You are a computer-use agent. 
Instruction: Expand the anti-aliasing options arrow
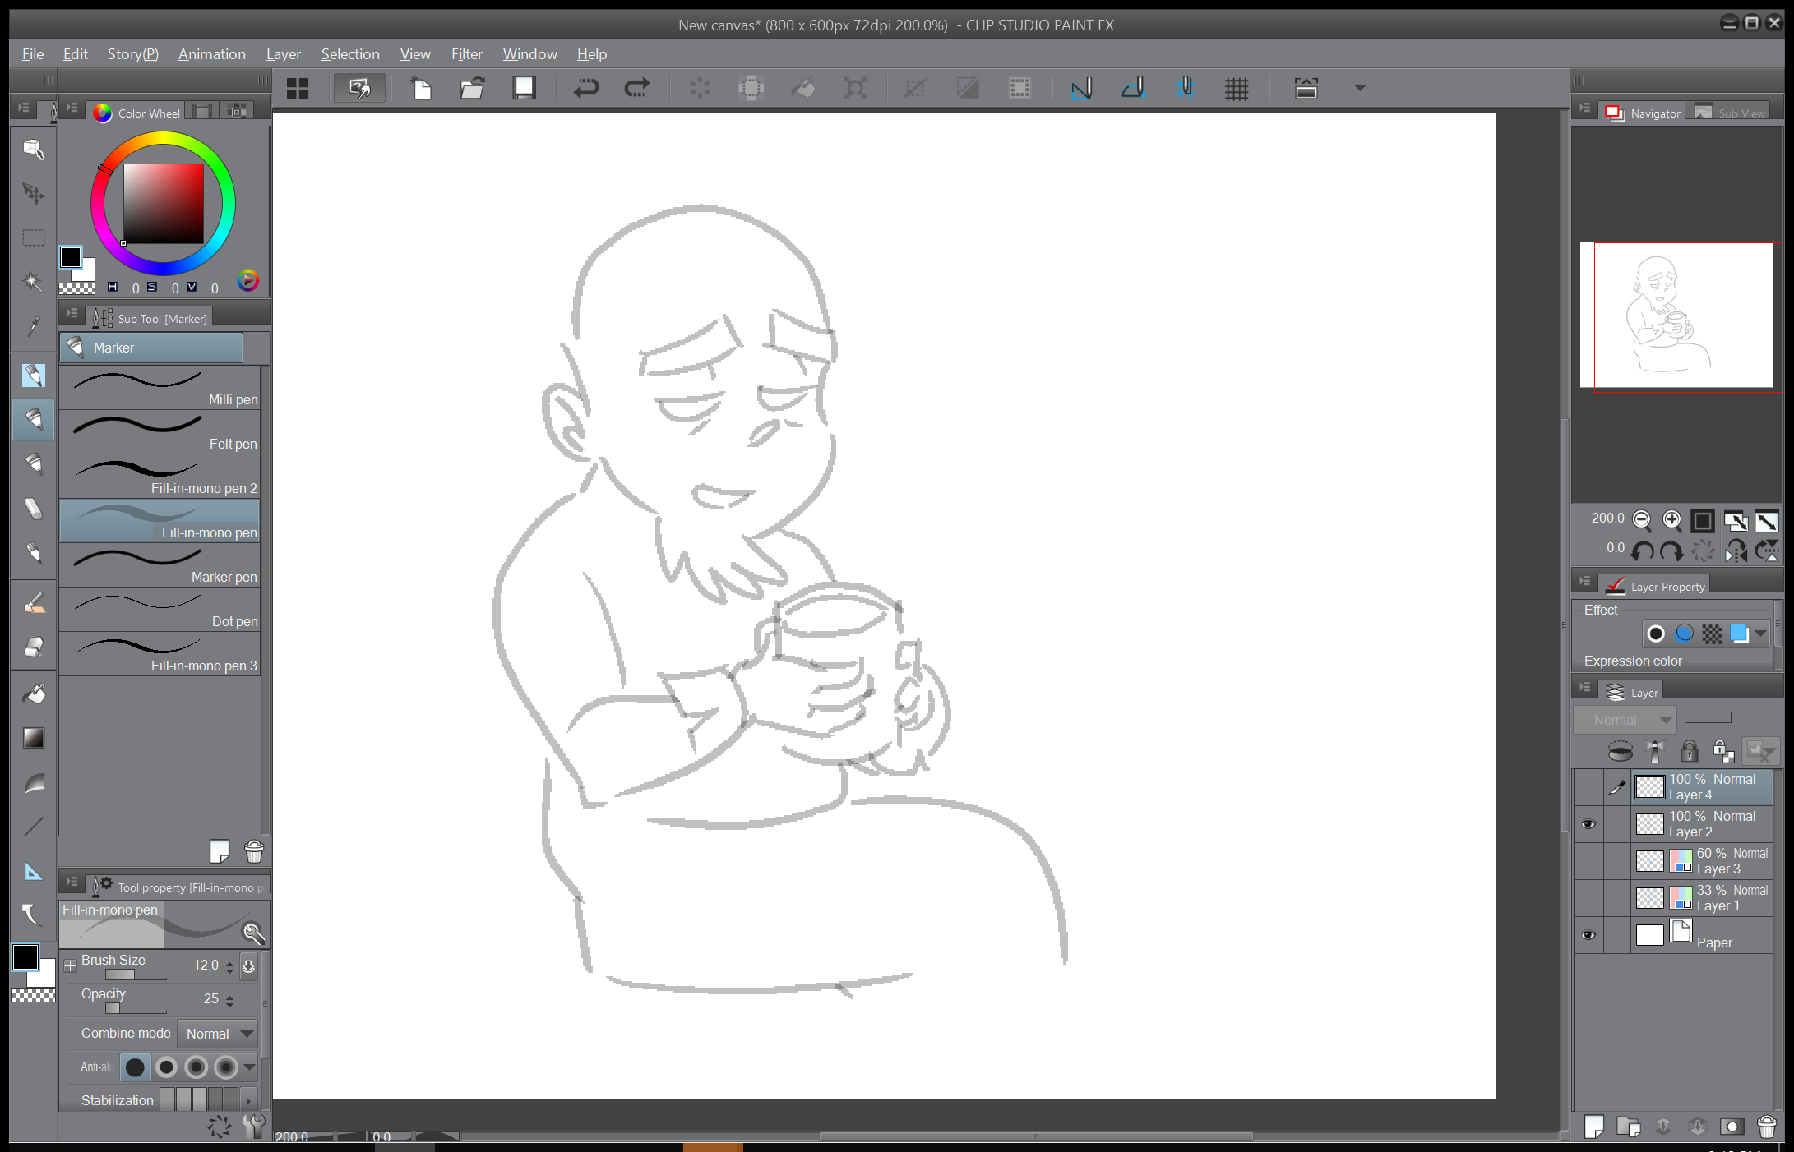(x=249, y=1067)
